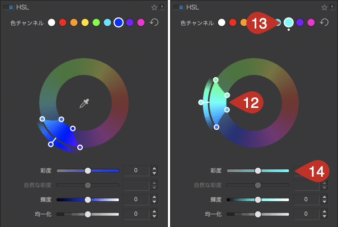Select the purple channel swatch in left panel
338x227 pixels.
130,22
